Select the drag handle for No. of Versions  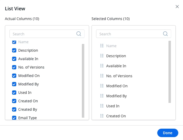pyautogui.click(x=102, y=76)
